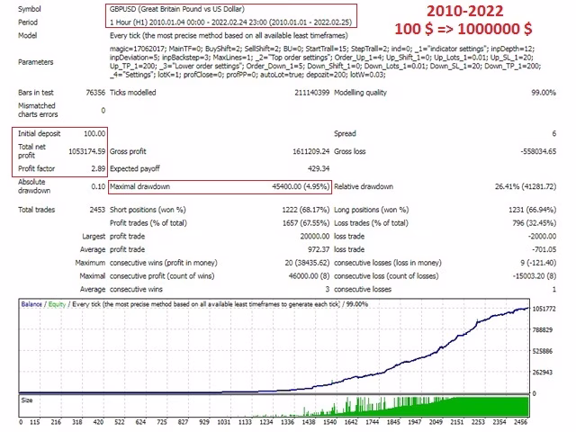Click the Gross loss value -558034.65
The width and height of the screenshot is (576, 432).
click(538, 151)
